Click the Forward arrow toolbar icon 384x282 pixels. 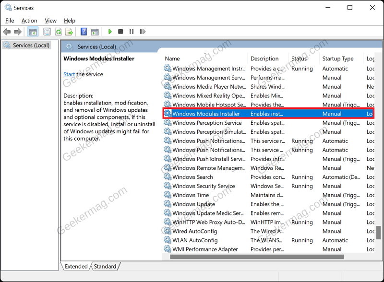[x=18, y=32]
